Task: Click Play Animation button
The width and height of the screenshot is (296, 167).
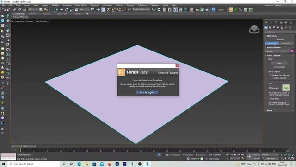Action: [235, 155]
